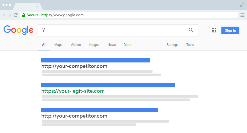Image resolution: width=247 pixels, height=133 pixels.
Task: Expand the search Tools options
Action: [x=190, y=45]
